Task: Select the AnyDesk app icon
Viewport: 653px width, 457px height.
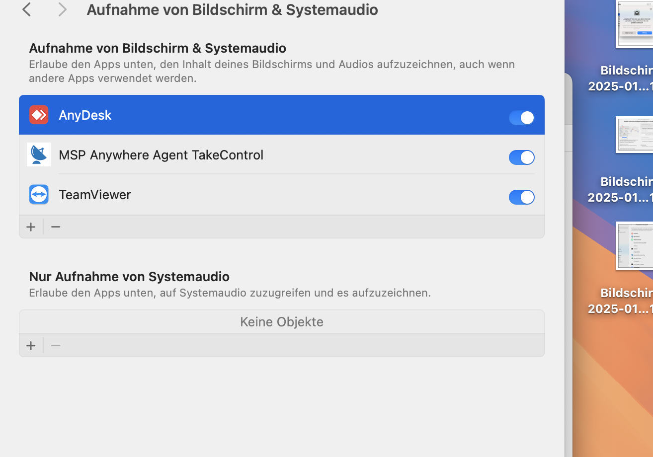Action: [38, 115]
